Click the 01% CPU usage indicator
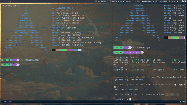Screen dimensions: 187x105 point(144,1)
